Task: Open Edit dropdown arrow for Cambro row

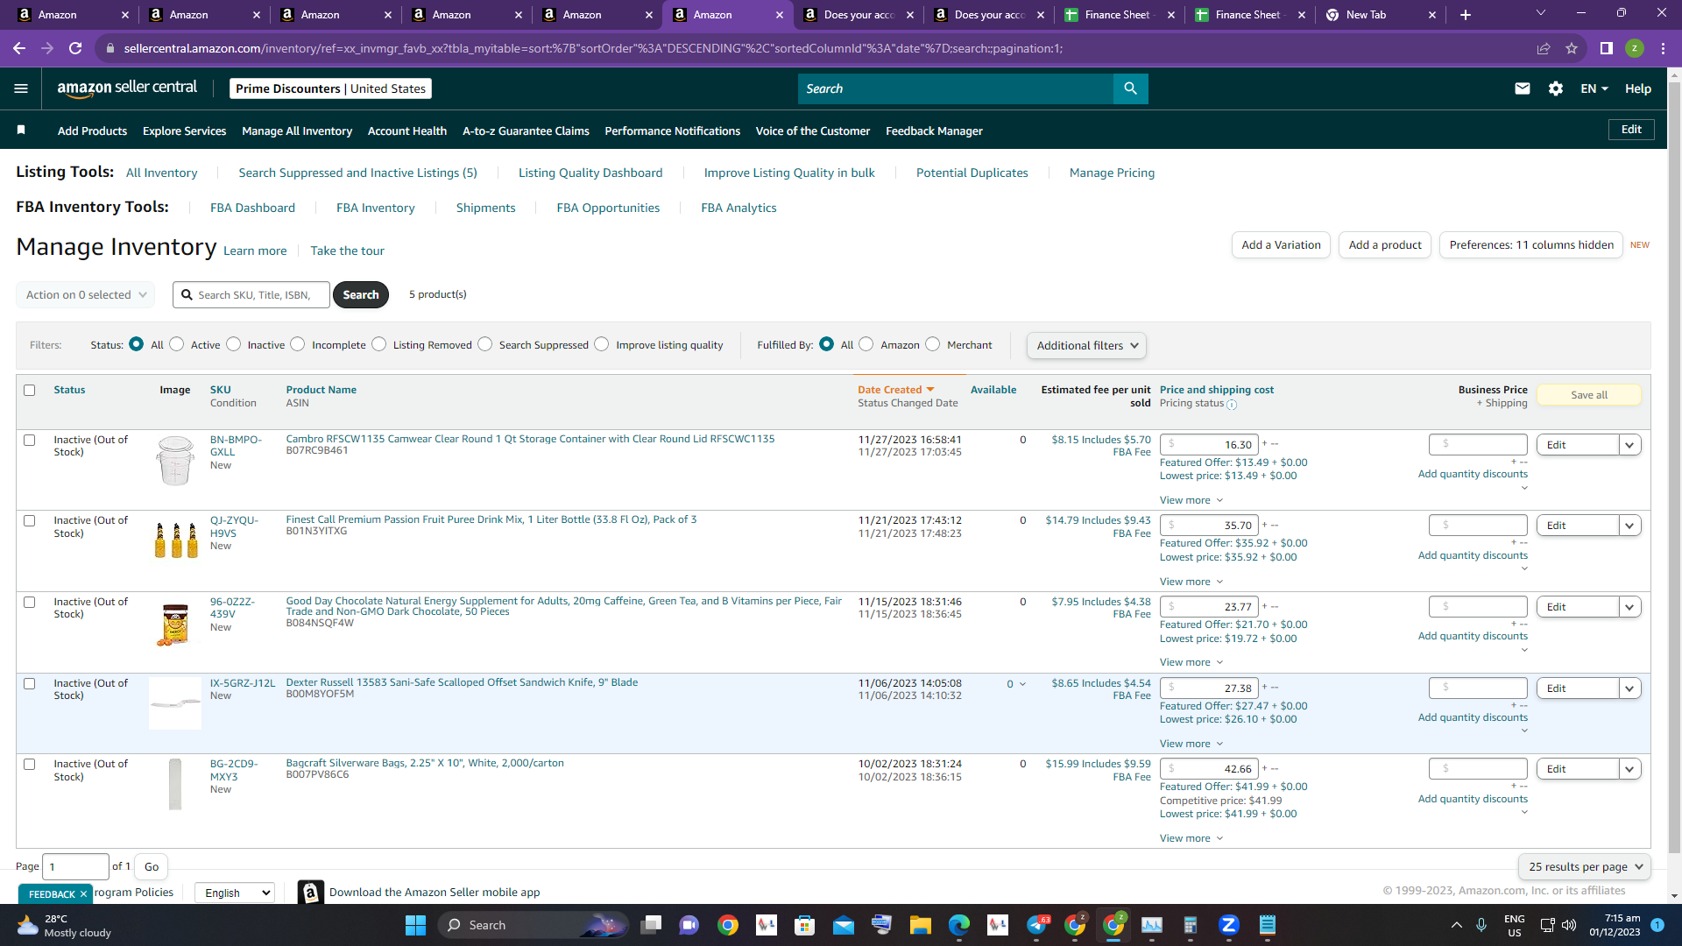Action: 1629,445
